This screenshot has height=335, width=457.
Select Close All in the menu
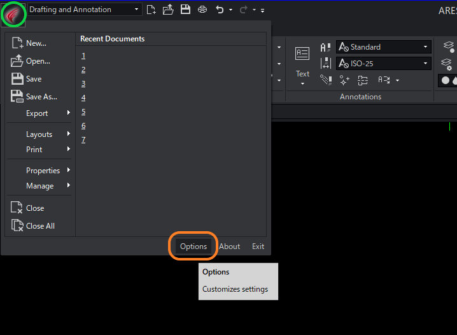39,225
